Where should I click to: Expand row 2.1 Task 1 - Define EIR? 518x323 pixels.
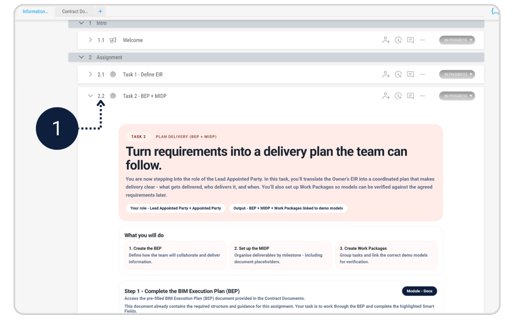click(x=90, y=74)
